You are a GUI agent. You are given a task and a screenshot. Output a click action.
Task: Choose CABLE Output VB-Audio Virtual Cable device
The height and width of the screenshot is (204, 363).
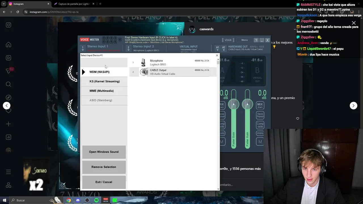point(173,72)
